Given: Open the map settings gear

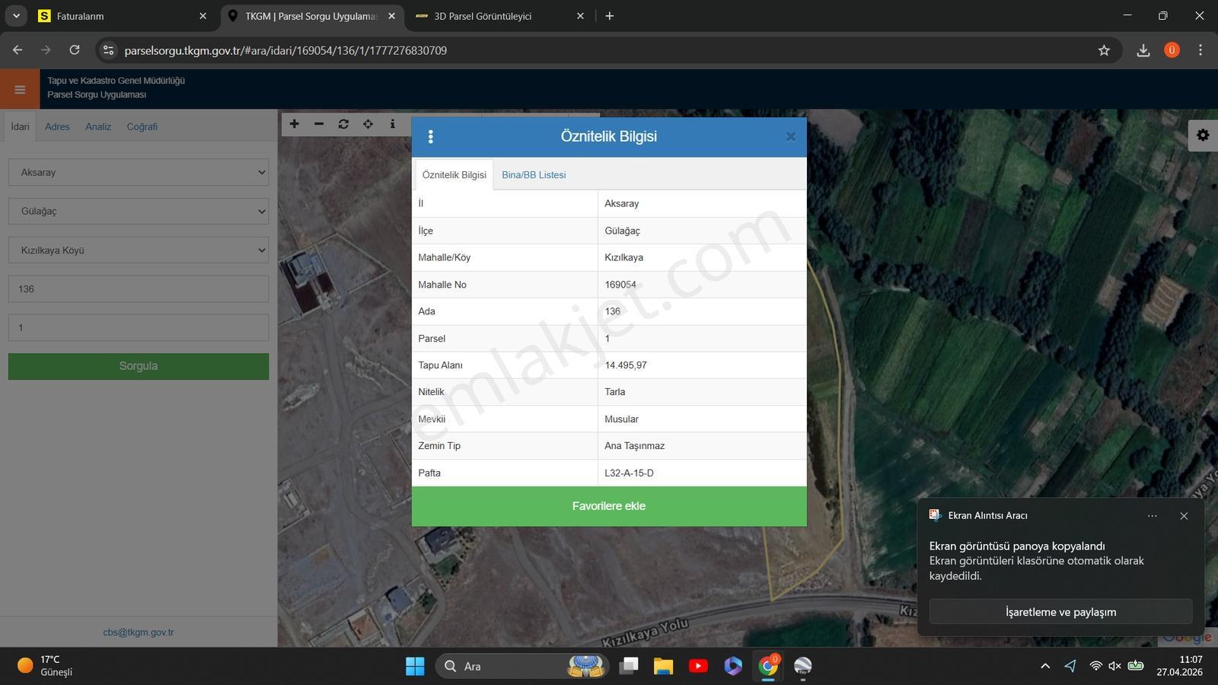Looking at the screenshot, I should tap(1203, 135).
